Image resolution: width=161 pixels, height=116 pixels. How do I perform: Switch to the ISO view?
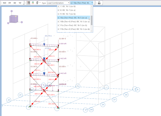(x=4, y=3)
